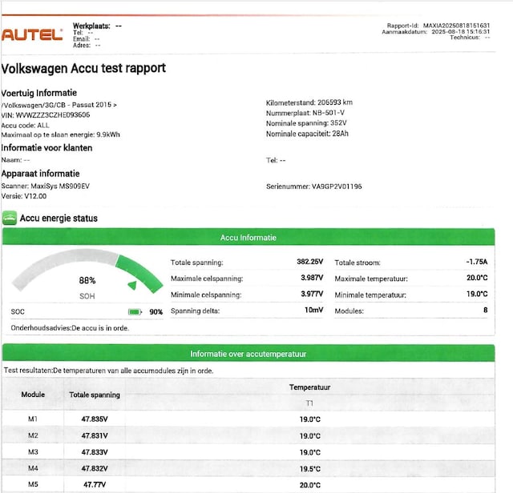Click the 'Temperatuur' column header

[310, 387]
